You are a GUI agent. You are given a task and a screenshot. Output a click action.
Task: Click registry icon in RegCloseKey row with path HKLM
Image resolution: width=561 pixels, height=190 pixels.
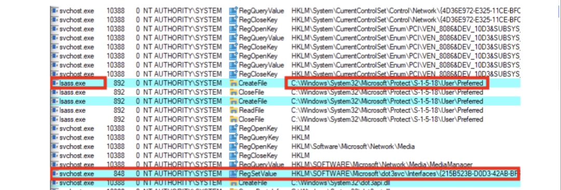coord(234,156)
